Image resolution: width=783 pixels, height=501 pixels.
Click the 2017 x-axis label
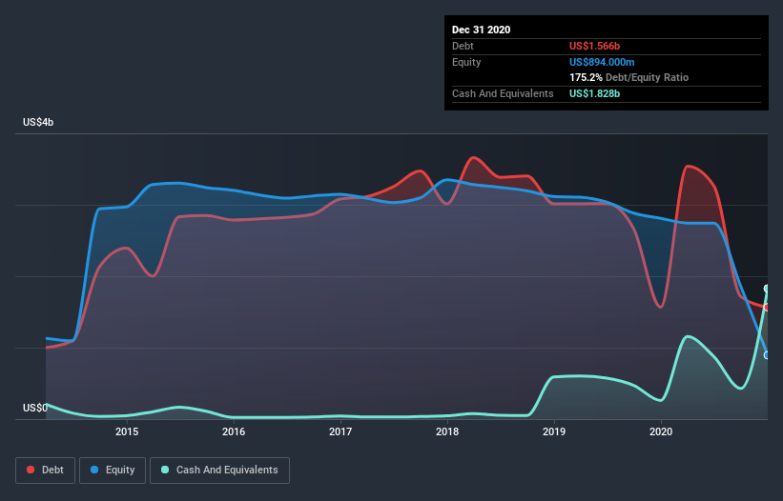pos(340,431)
